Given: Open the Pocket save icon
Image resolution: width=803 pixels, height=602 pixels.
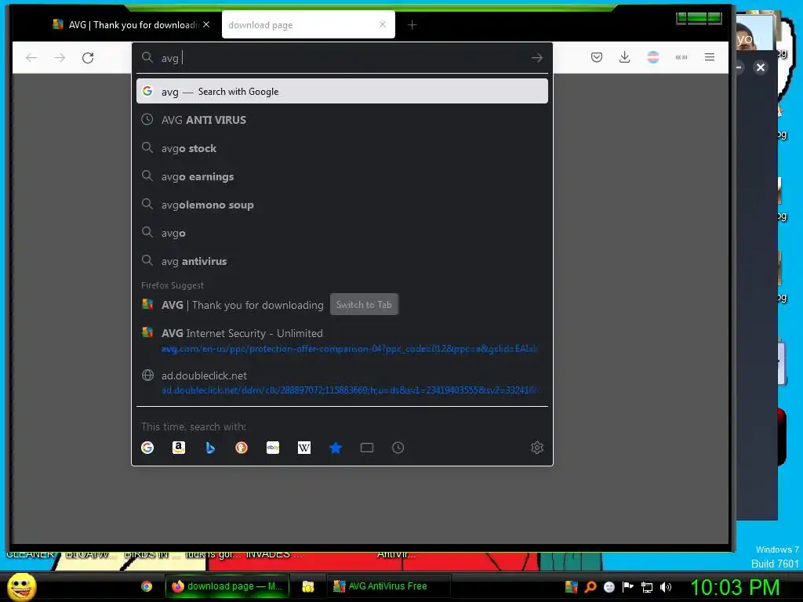Looking at the screenshot, I should pos(597,57).
